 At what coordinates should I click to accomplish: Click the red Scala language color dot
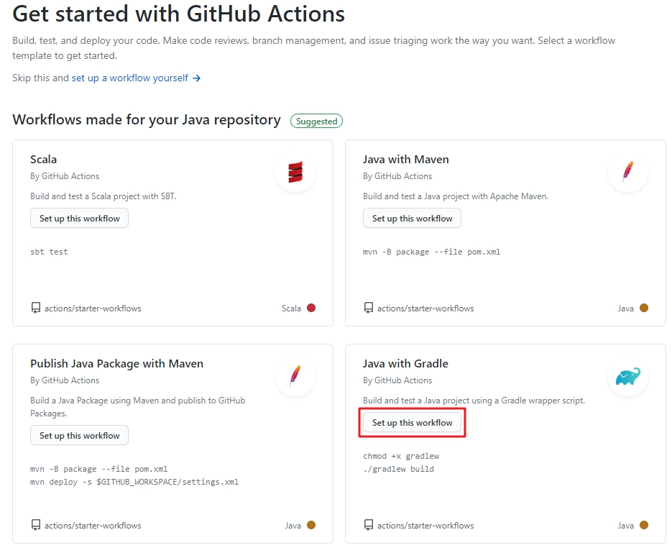tap(311, 308)
